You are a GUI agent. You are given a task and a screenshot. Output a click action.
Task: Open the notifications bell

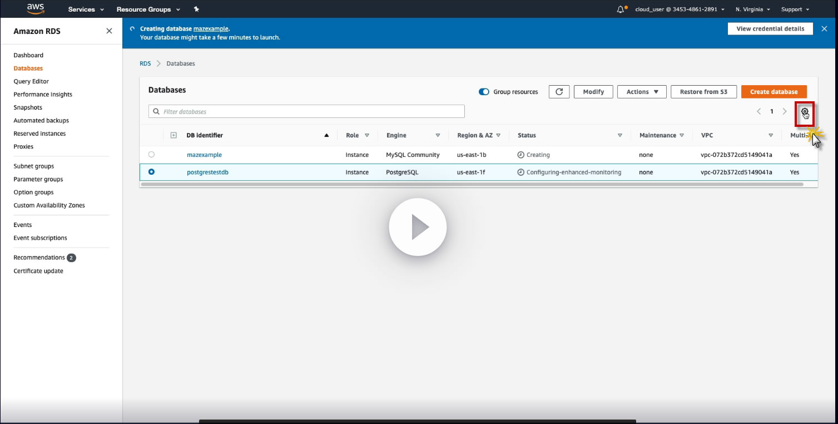tap(622, 9)
